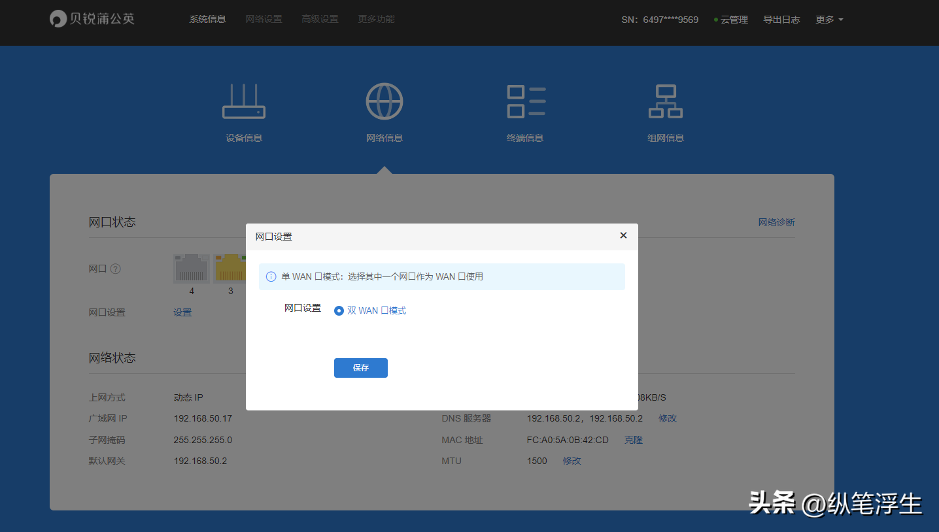
Task: Click the 网络状态 heading
Action: pyautogui.click(x=112, y=358)
